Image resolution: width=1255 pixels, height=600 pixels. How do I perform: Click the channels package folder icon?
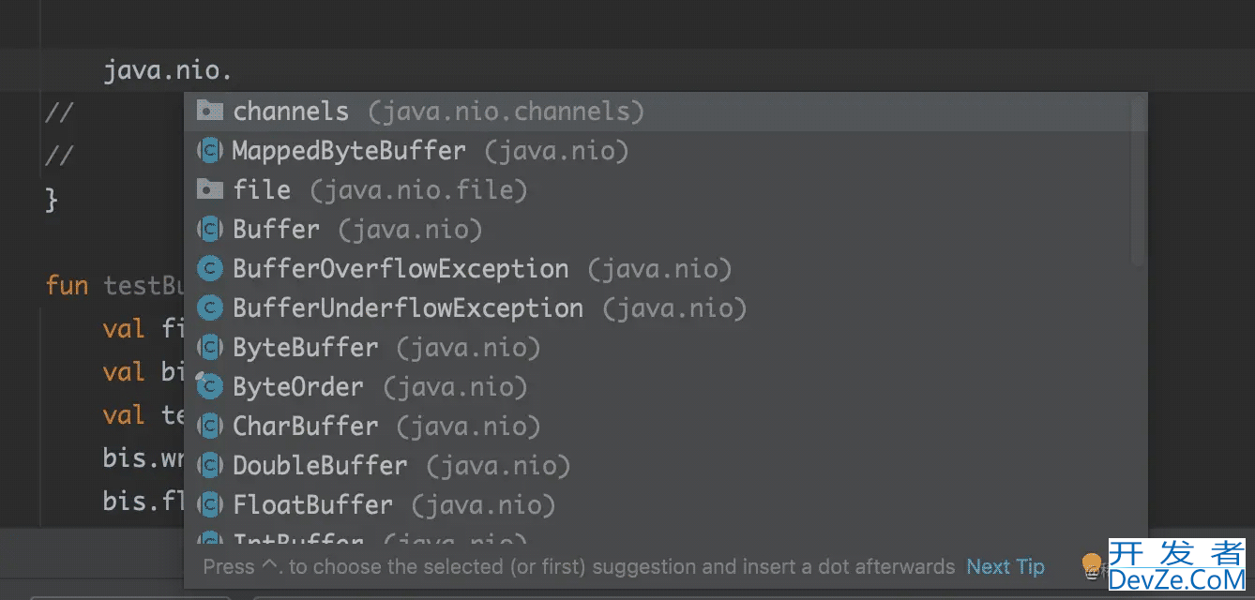point(210,111)
